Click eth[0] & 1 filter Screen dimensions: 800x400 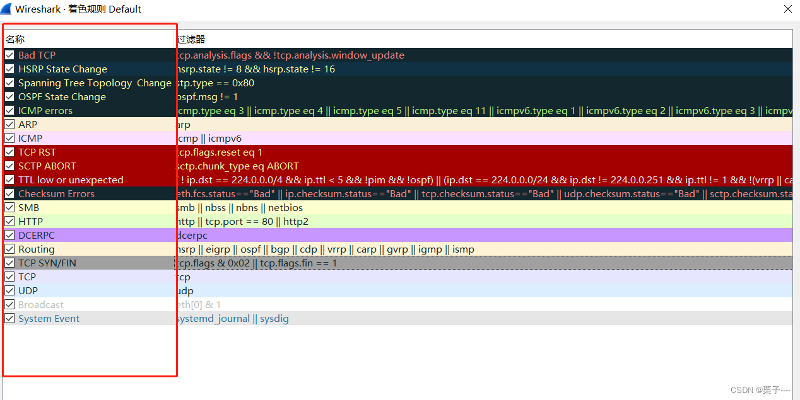(199, 305)
